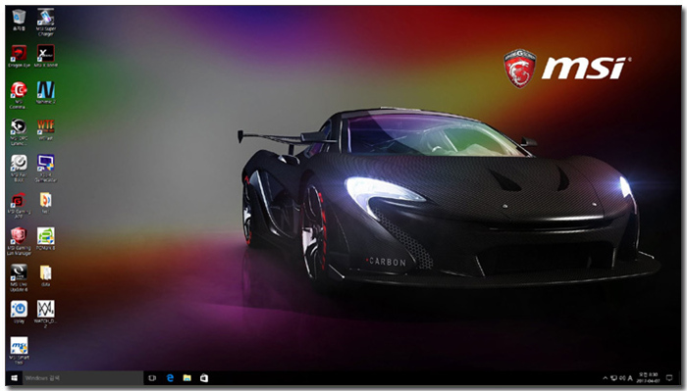Launch the Nahimic 2 shortcut
687x391 pixels.
click(x=45, y=93)
